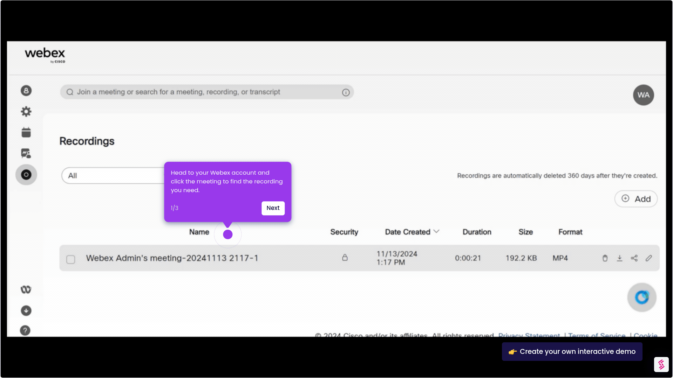Viewport: 673px width, 378px height.
Task: Click the Format column header
Action: click(570, 232)
